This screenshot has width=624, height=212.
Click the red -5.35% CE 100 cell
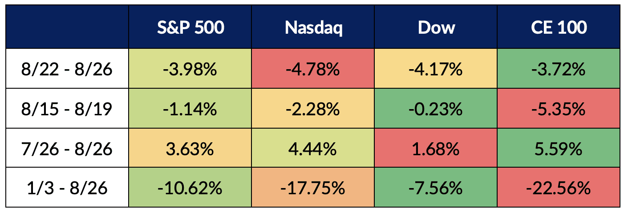point(559,108)
